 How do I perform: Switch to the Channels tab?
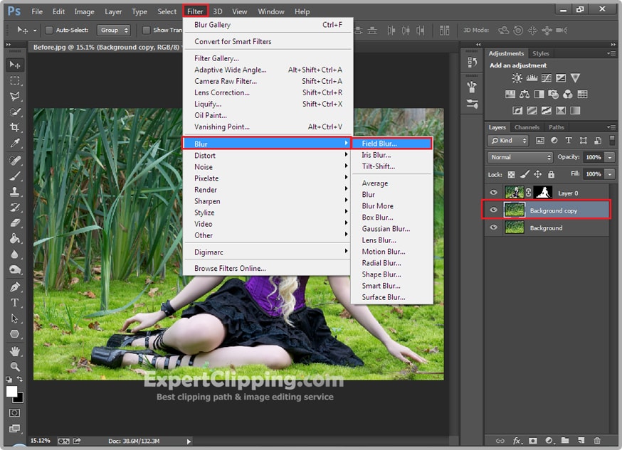pyautogui.click(x=527, y=127)
